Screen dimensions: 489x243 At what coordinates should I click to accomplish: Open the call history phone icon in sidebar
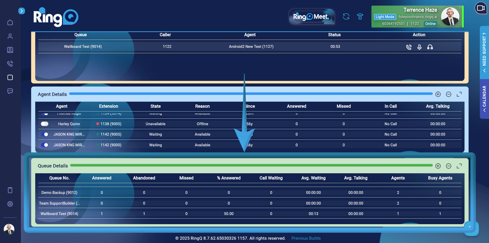tap(10, 64)
